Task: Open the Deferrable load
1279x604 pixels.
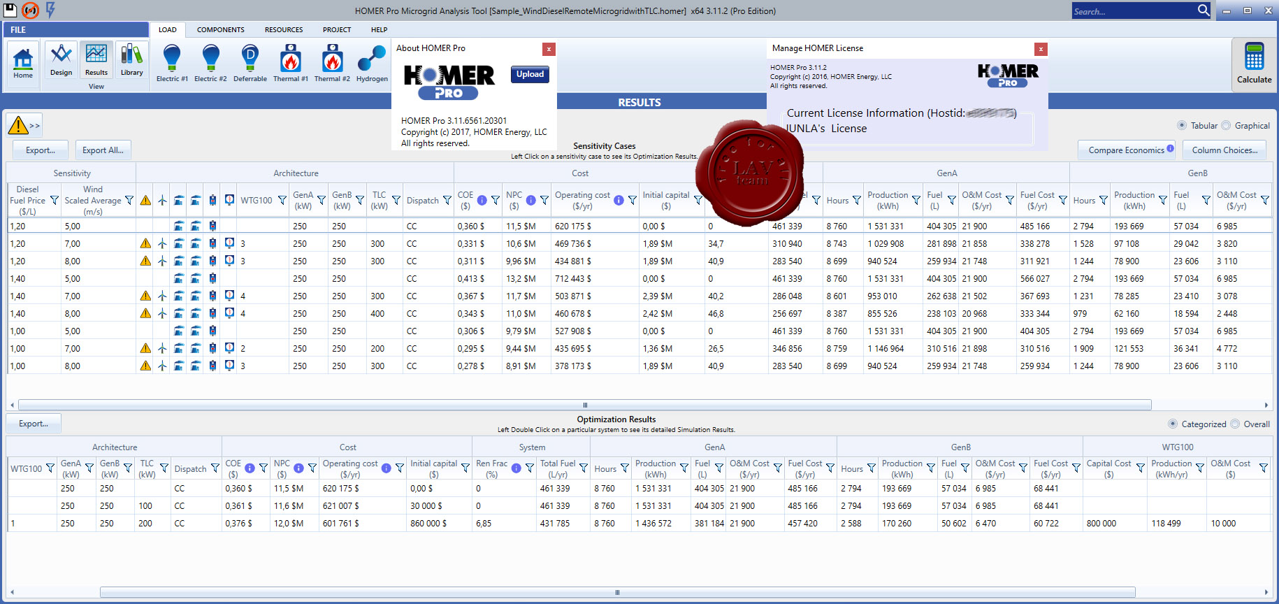Action: (x=250, y=64)
